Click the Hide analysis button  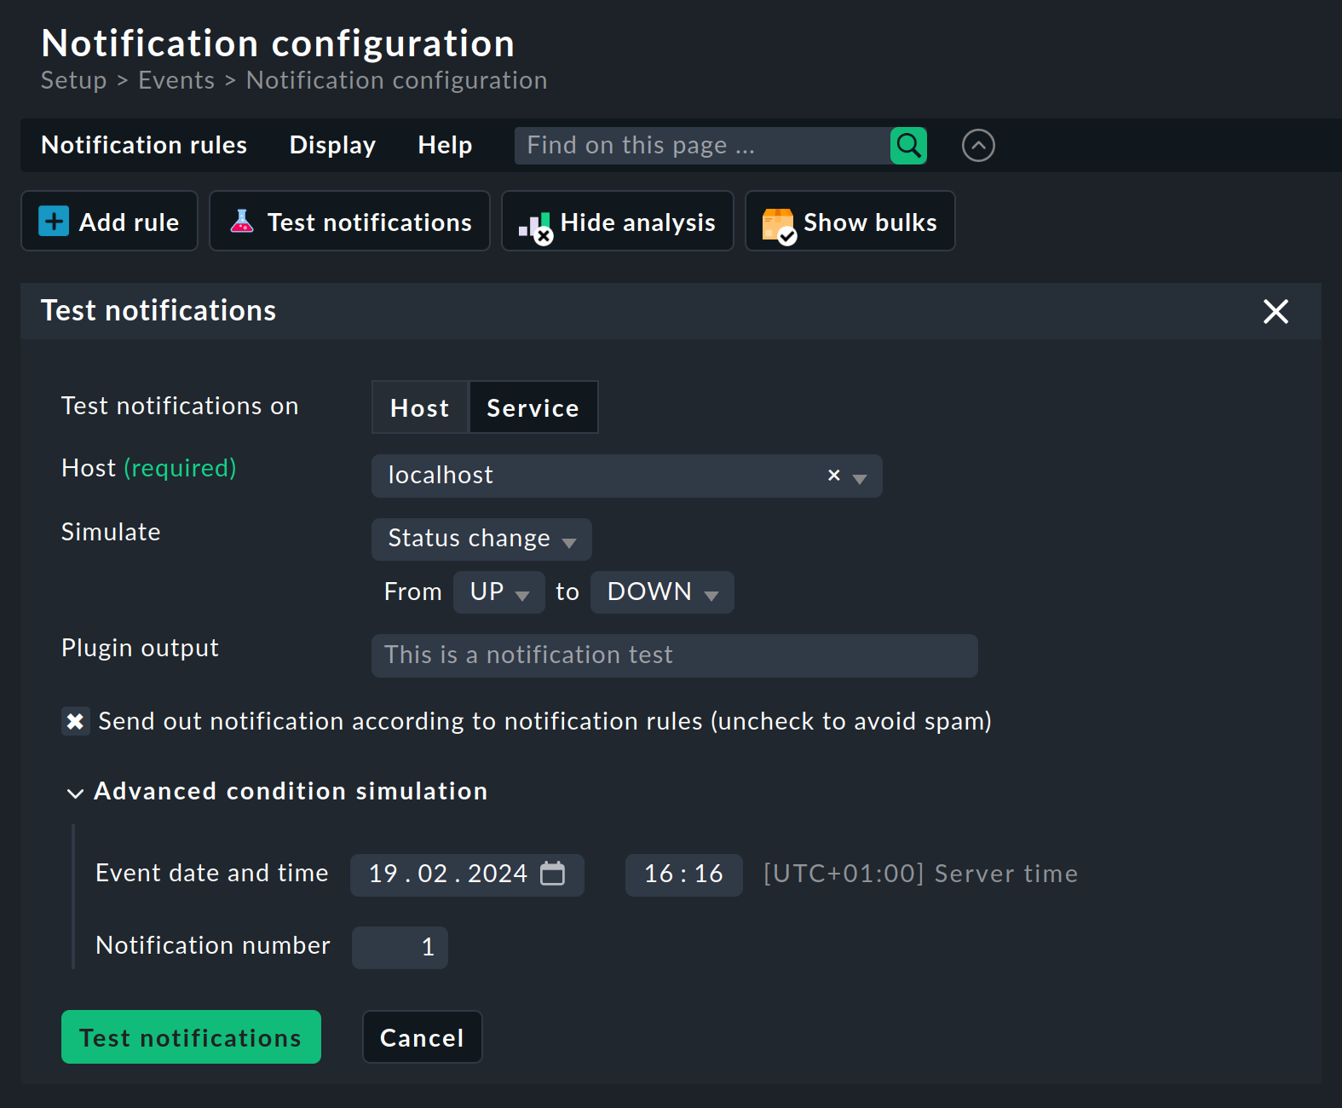click(617, 222)
